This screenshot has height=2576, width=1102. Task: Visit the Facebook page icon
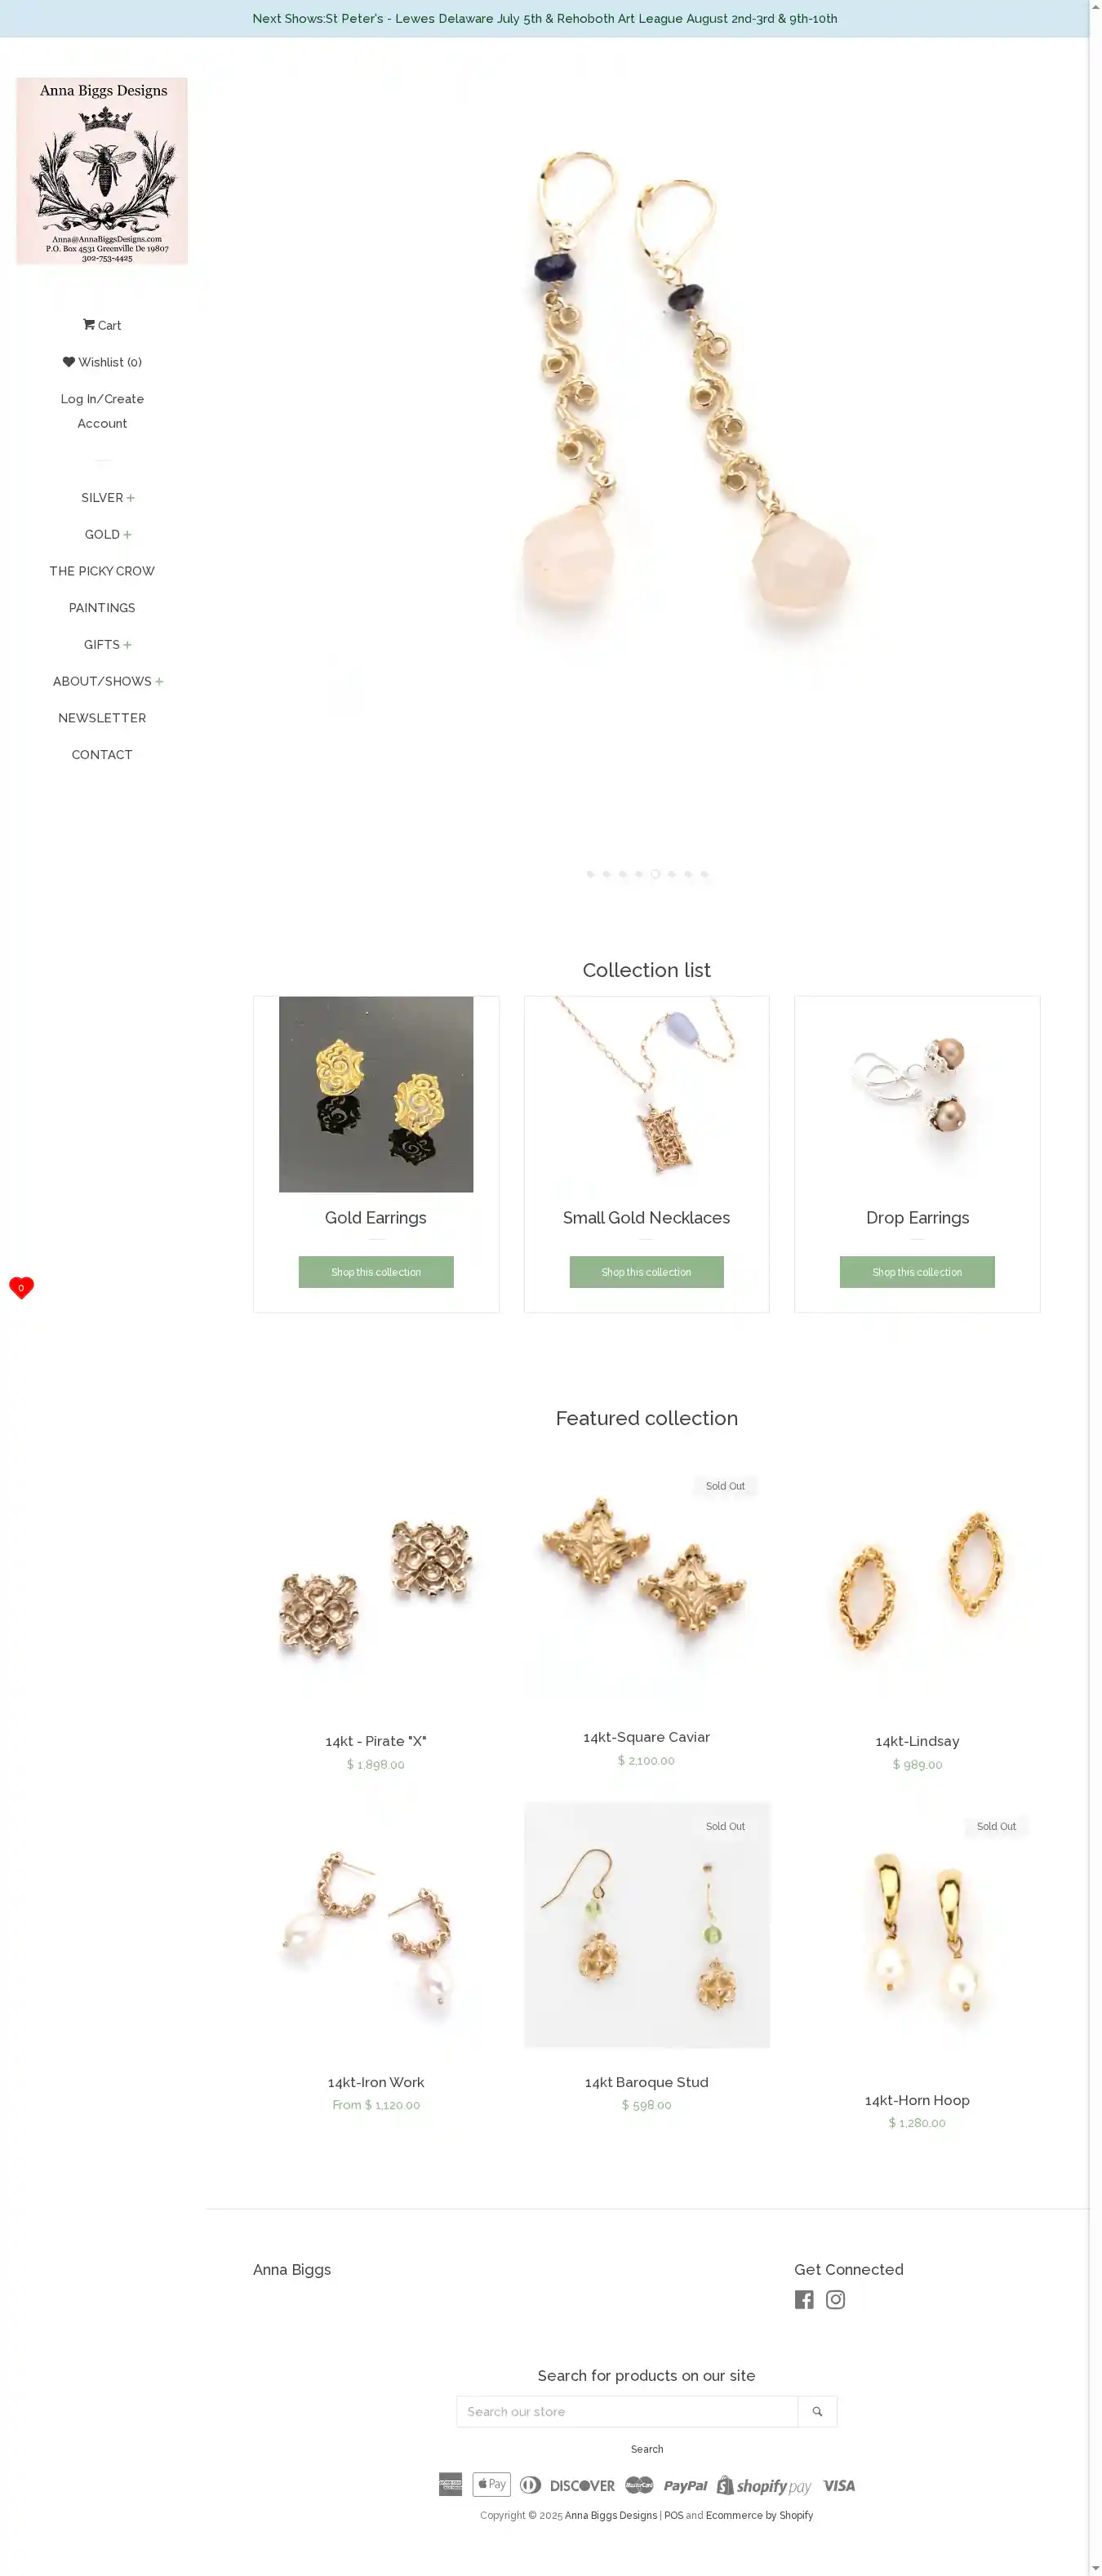point(804,2299)
